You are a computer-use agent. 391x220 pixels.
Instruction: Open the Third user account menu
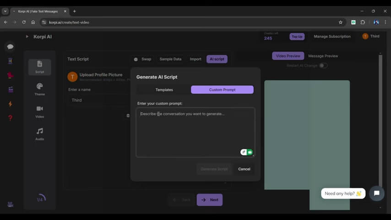[x=371, y=36]
